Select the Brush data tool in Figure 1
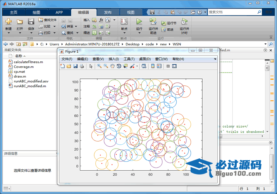277x194 pixels. 132,66
